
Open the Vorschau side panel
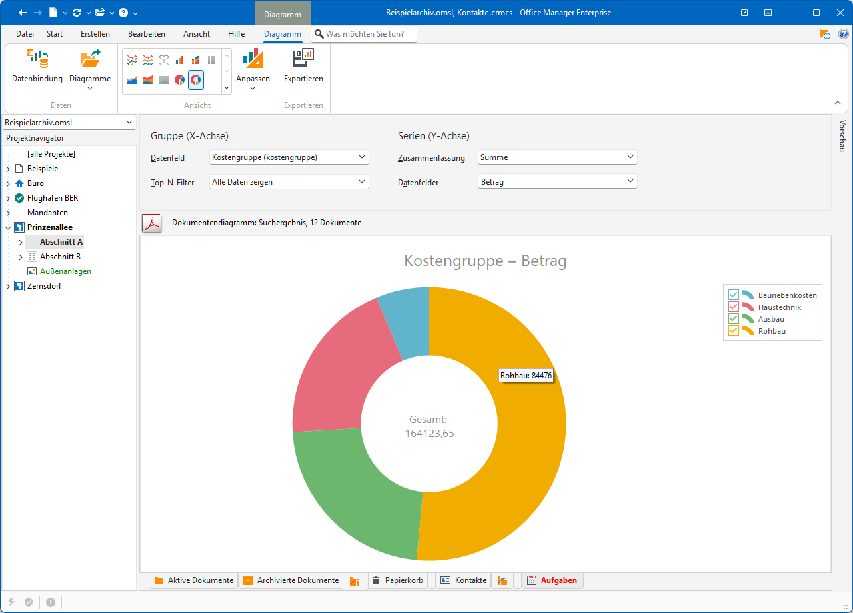[842, 136]
